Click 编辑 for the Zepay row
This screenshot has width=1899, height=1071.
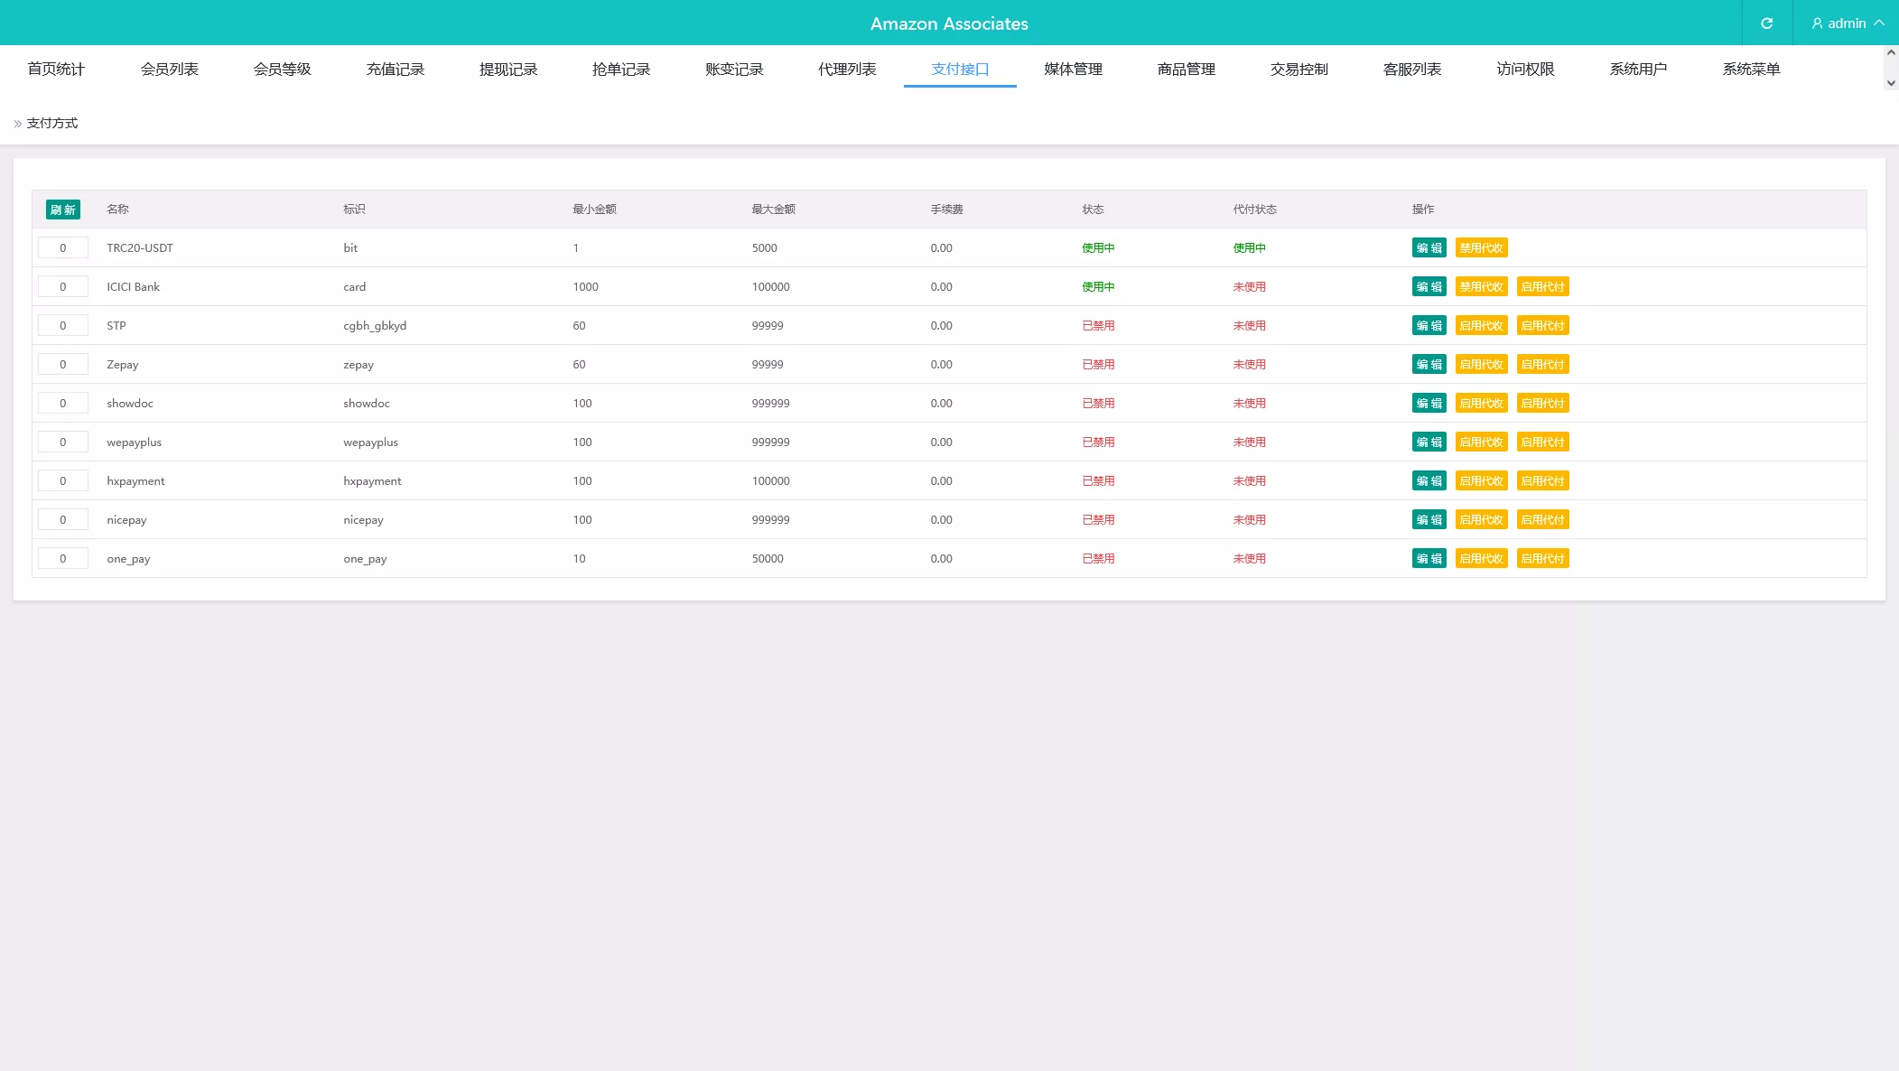point(1429,365)
